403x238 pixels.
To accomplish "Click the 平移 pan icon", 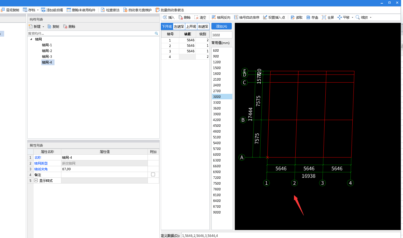I will click(x=340, y=17).
